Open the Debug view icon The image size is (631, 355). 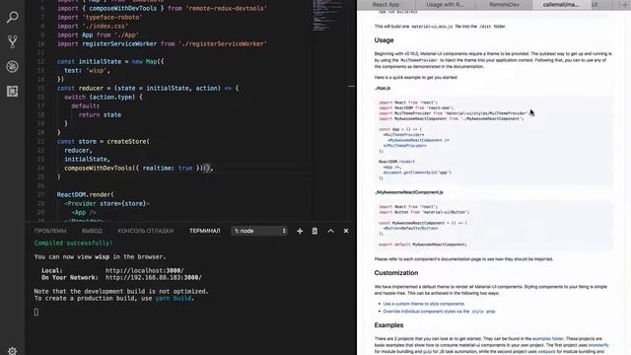pyautogui.click(x=13, y=66)
